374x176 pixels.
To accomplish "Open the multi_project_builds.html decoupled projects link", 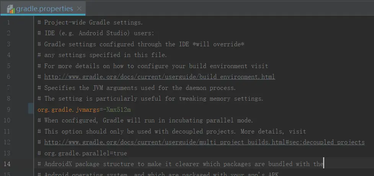I will pyautogui.click(x=204, y=142).
